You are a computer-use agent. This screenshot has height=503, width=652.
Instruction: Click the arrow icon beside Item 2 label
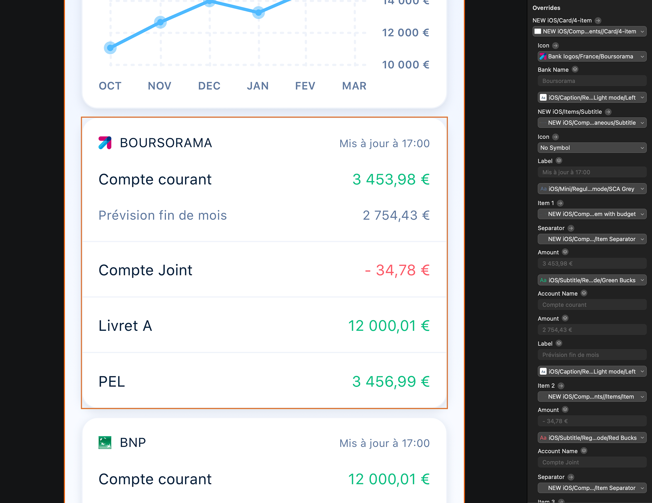pyautogui.click(x=561, y=386)
